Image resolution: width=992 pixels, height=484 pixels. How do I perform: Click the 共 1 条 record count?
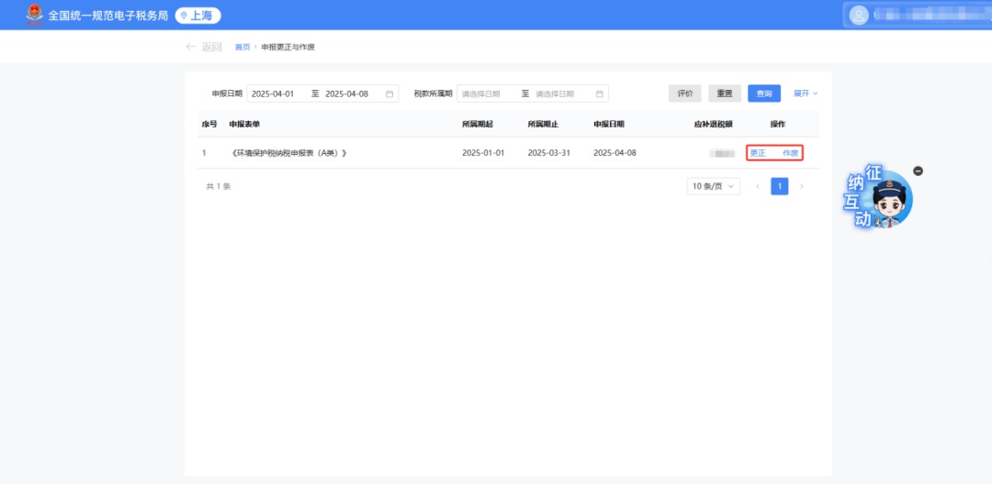(219, 187)
